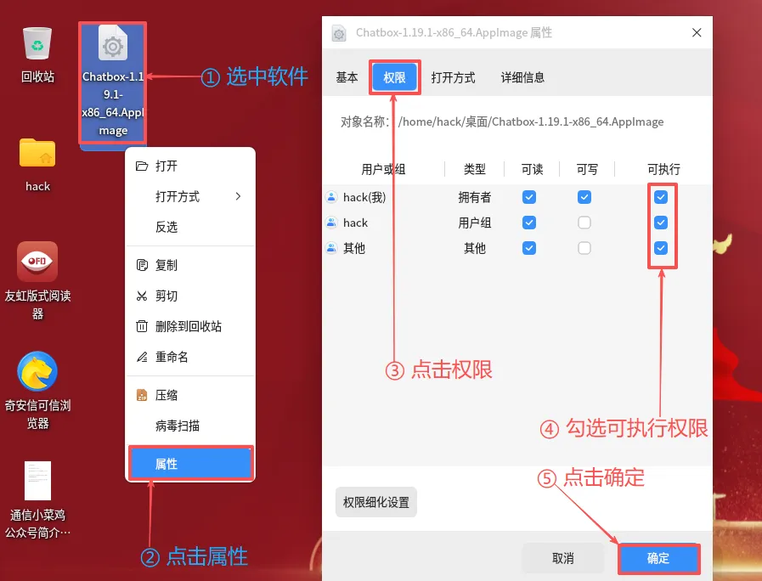Toggle executable checkbox for hack 用户组
Screen dimensions: 762x581
(x=660, y=223)
